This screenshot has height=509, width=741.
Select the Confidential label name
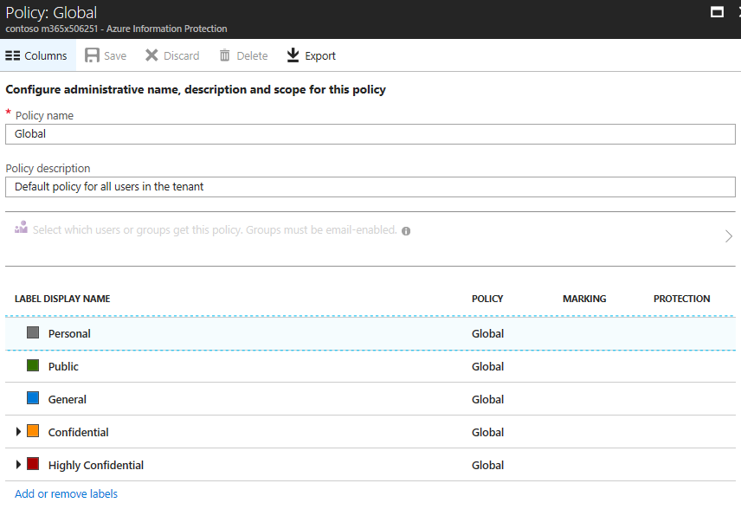79,433
